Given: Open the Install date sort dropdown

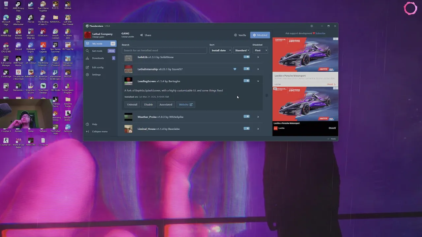Looking at the screenshot, I should (221, 50).
